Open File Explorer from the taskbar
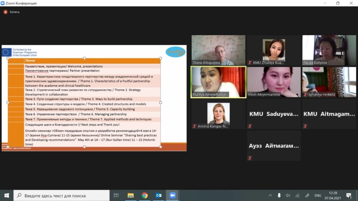Image resolution: width=358 pixels, height=201 pixels. point(130,195)
